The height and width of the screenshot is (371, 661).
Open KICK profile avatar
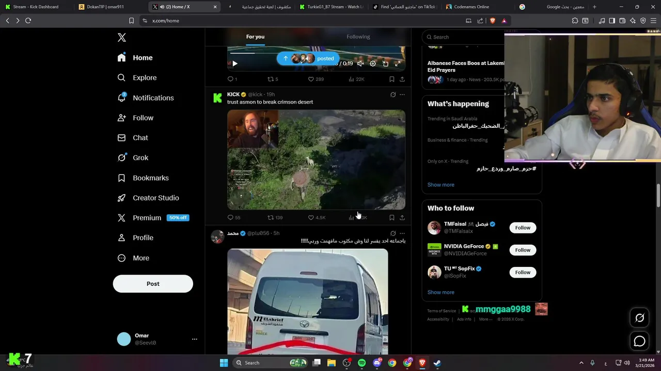click(217, 98)
